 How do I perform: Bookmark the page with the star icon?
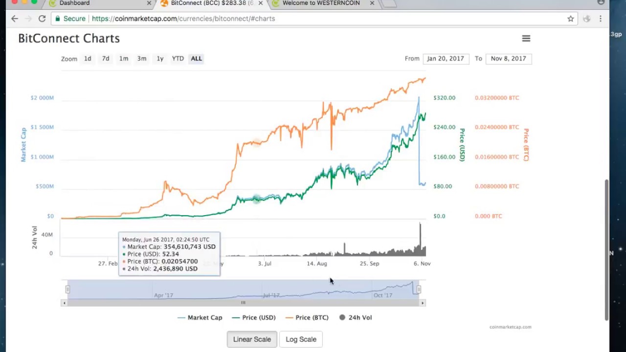pyautogui.click(x=570, y=19)
